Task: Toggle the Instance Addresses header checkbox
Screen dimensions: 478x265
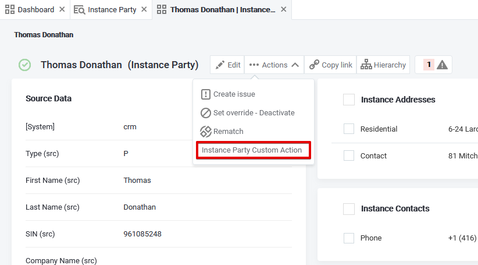Action: pos(349,100)
